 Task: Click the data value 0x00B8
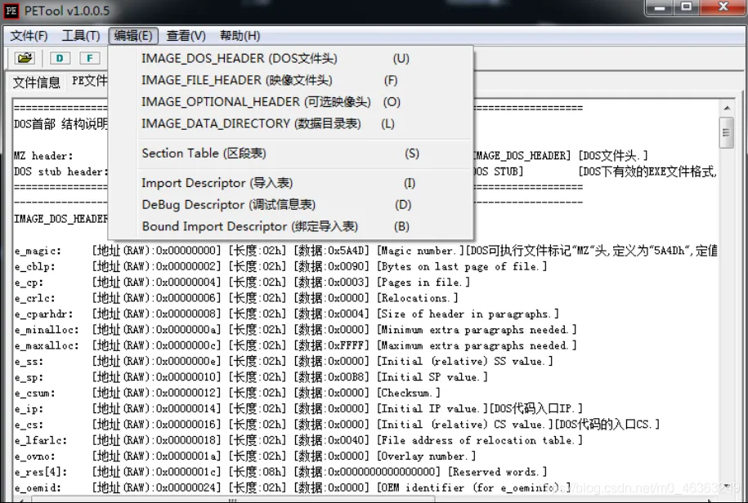[347, 376]
